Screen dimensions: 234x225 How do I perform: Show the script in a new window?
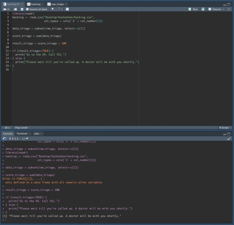click(15, 9)
